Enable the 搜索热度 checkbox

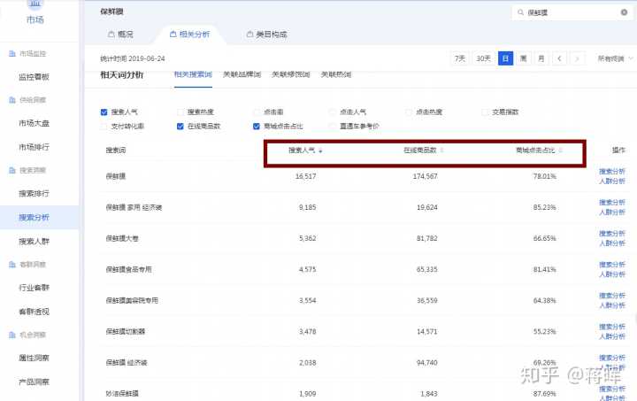pyautogui.click(x=180, y=112)
